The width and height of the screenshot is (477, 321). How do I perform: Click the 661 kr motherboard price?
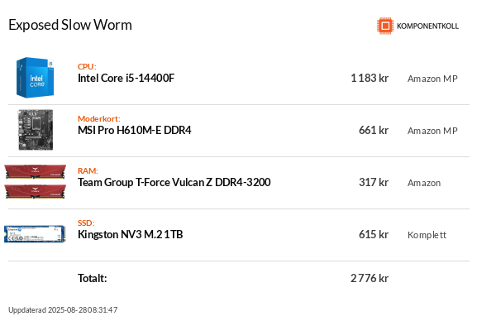click(x=374, y=131)
